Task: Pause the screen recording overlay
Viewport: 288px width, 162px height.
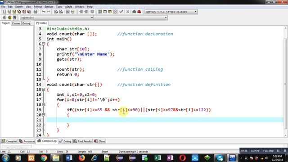Action: pos(278,151)
